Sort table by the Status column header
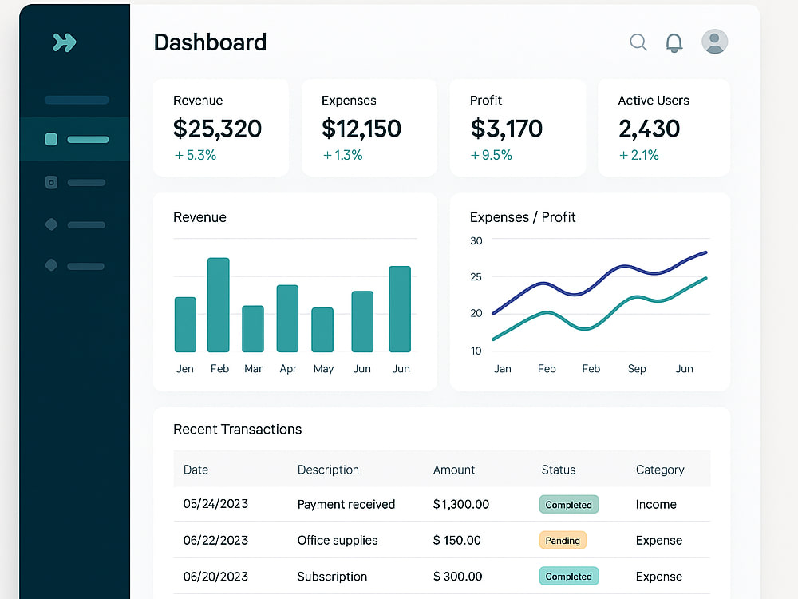 pyautogui.click(x=559, y=470)
